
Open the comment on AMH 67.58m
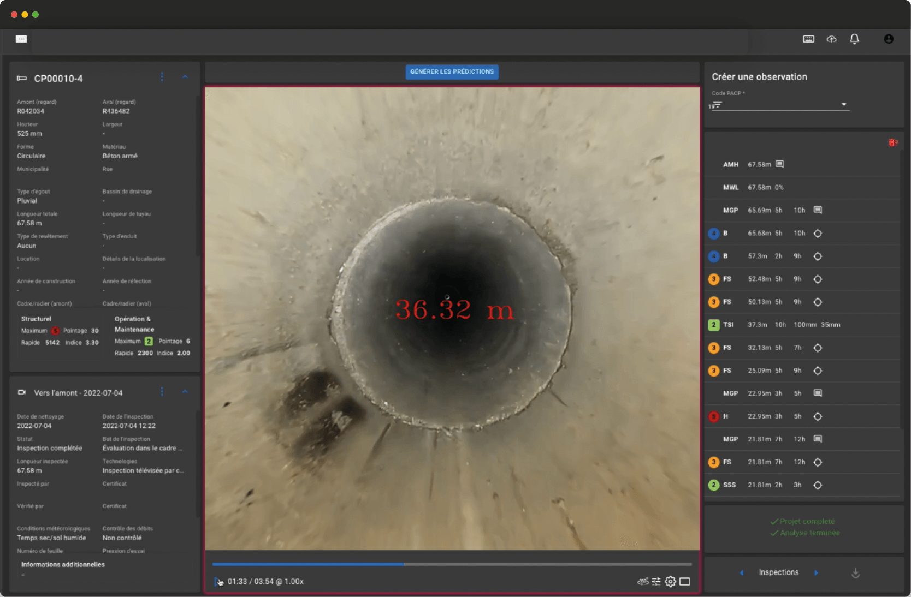780,164
